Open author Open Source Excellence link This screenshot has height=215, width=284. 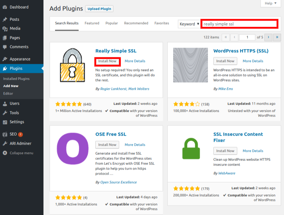(x=118, y=182)
